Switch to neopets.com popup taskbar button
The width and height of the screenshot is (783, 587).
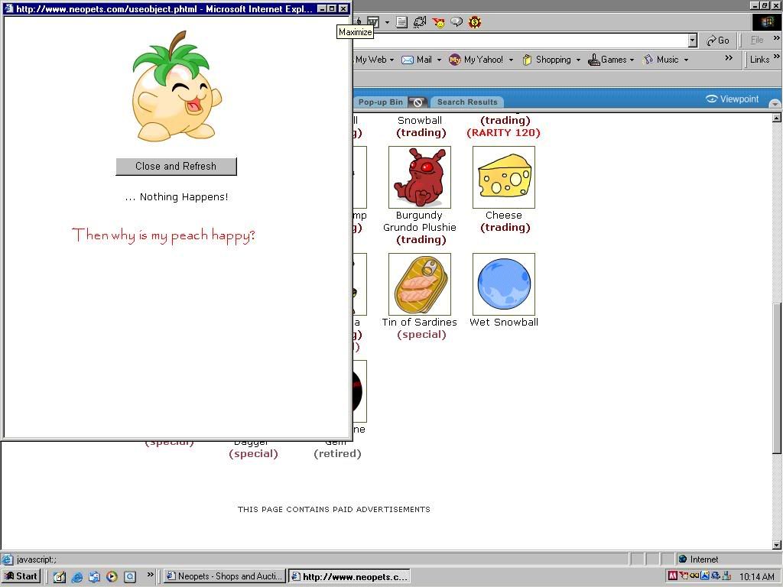pos(349,576)
